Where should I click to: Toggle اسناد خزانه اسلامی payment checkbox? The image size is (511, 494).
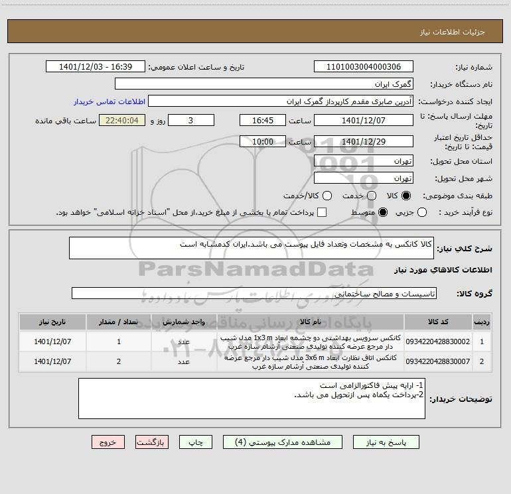point(322,212)
